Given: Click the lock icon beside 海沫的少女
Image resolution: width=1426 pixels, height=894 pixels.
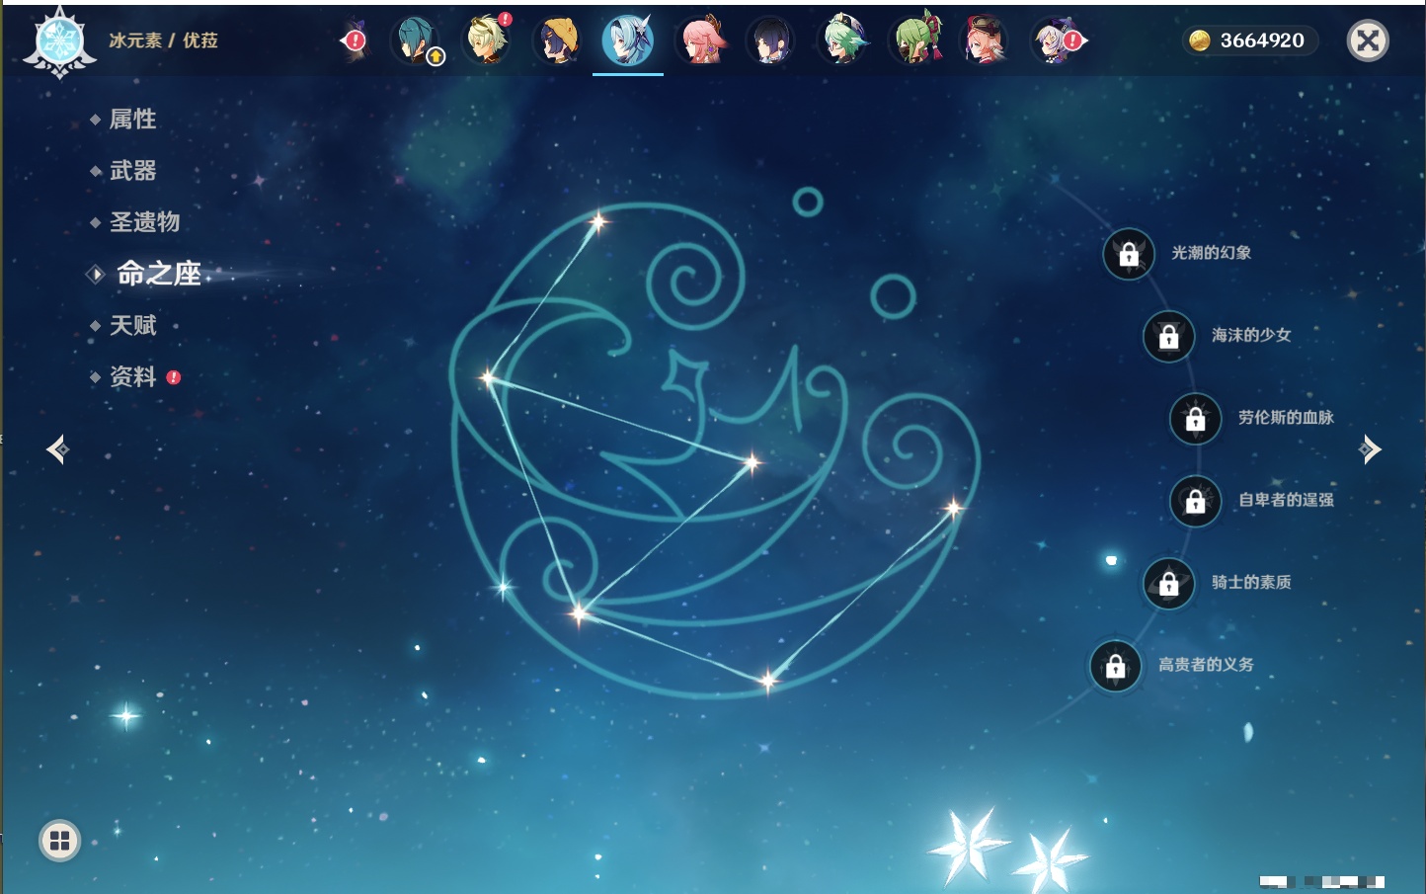Looking at the screenshot, I should pos(1169,336).
